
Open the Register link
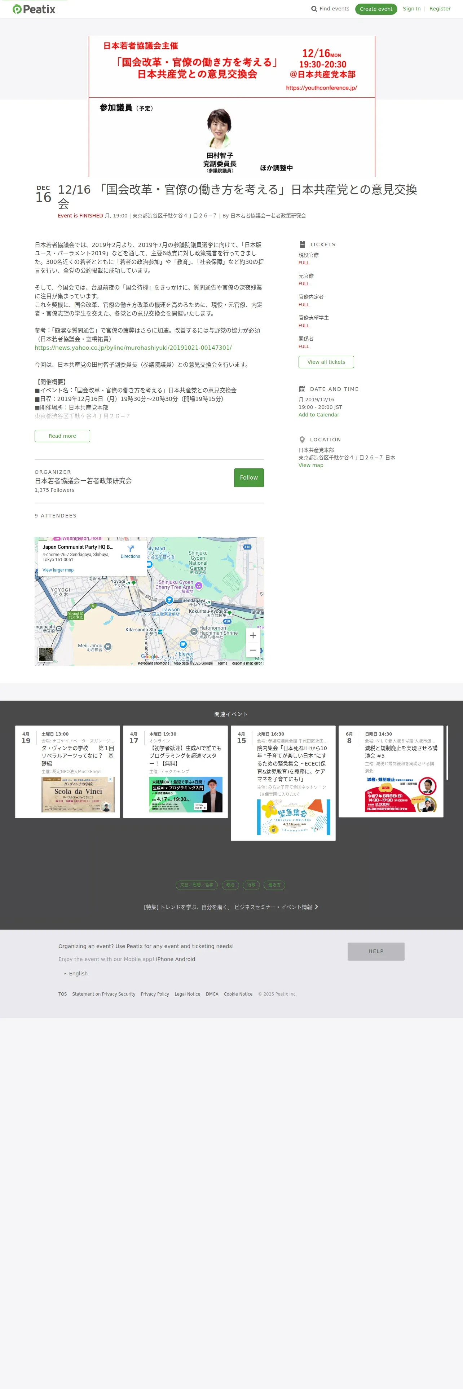pos(440,9)
